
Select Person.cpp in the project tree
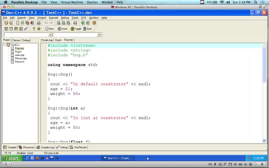tap(21, 58)
